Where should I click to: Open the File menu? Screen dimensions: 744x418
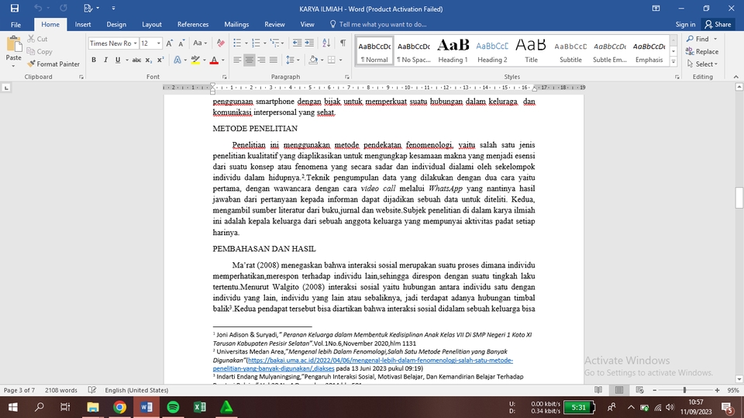pyautogui.click(x=15, y=24)
